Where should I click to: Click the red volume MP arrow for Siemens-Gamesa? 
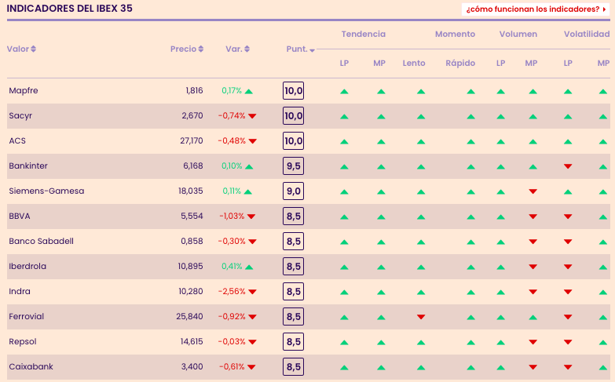[533, 191]
